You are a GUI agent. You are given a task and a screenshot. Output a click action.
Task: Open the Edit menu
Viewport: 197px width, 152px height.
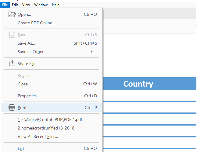tap(15, 5)
